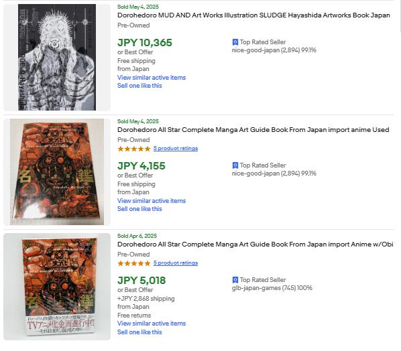The width and height of the screenshot is (401, 351).
Task: Open 5 product ratings on Apr 6 listing
Action: pyautogui.click(x=176, y=263)
